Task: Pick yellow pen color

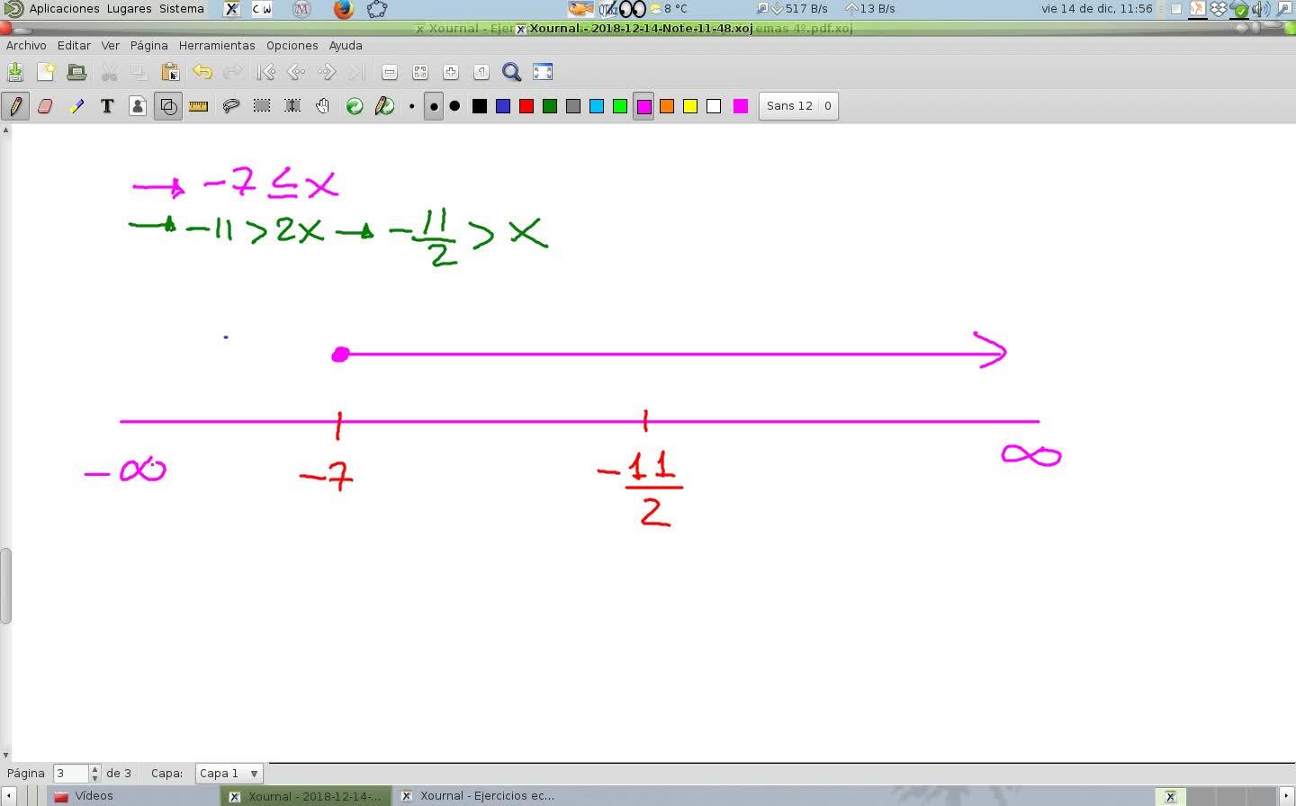Action: pyautogui.click(x=690, y=106)
